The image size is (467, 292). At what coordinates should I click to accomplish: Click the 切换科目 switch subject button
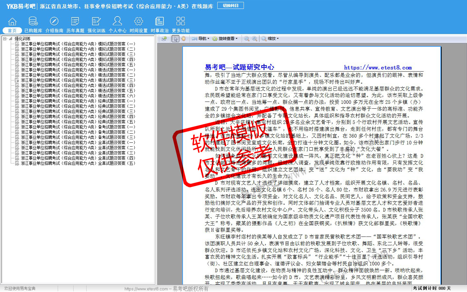(231, 6)
